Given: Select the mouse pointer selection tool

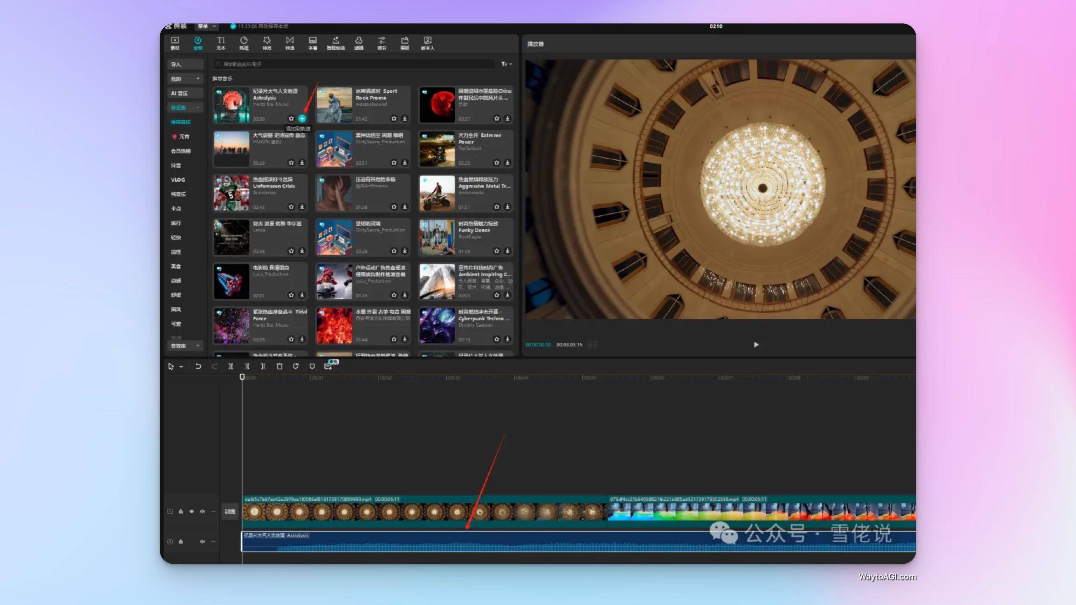Looking at the screenshot, I should click(x=171, y=367).
